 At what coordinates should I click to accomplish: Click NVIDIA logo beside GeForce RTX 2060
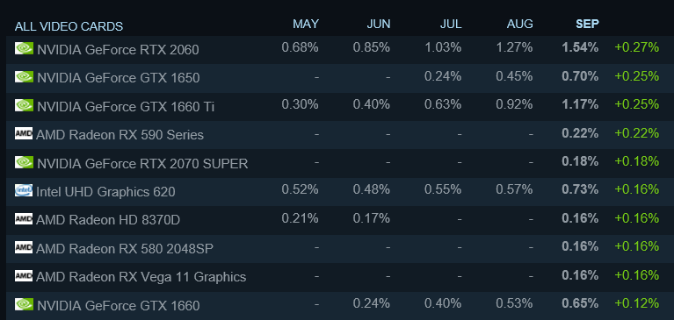point(24,48)
